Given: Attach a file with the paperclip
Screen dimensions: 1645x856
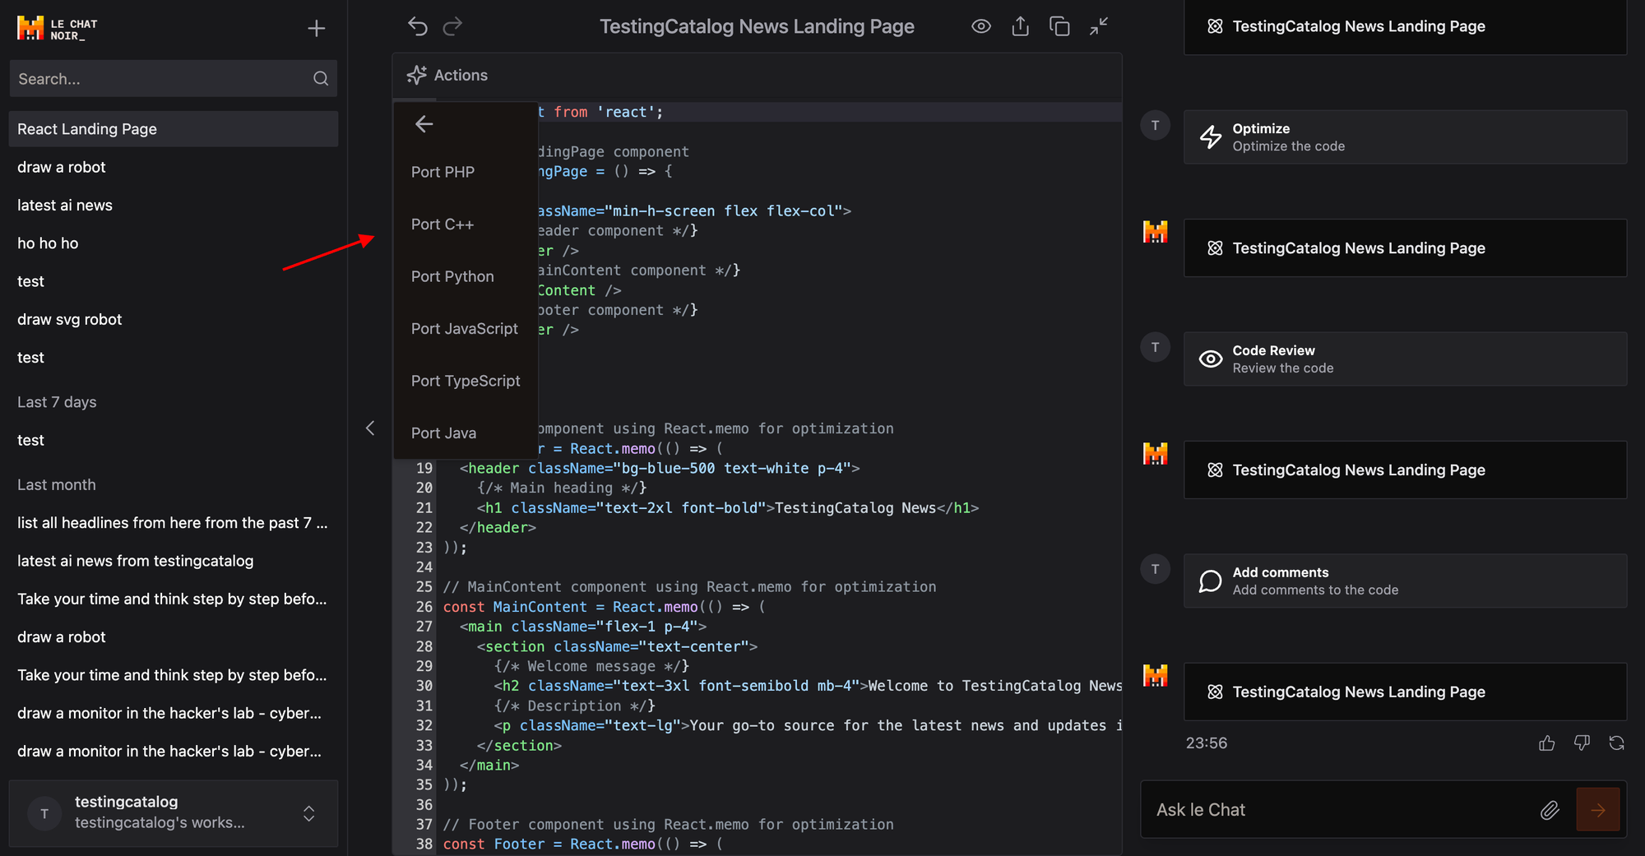Looking at the screenshot, I should (1550, 811).
